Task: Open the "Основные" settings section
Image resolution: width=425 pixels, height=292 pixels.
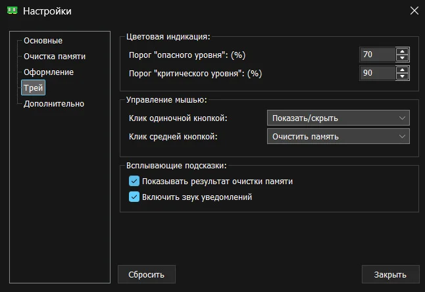Action: pos(43,41)
